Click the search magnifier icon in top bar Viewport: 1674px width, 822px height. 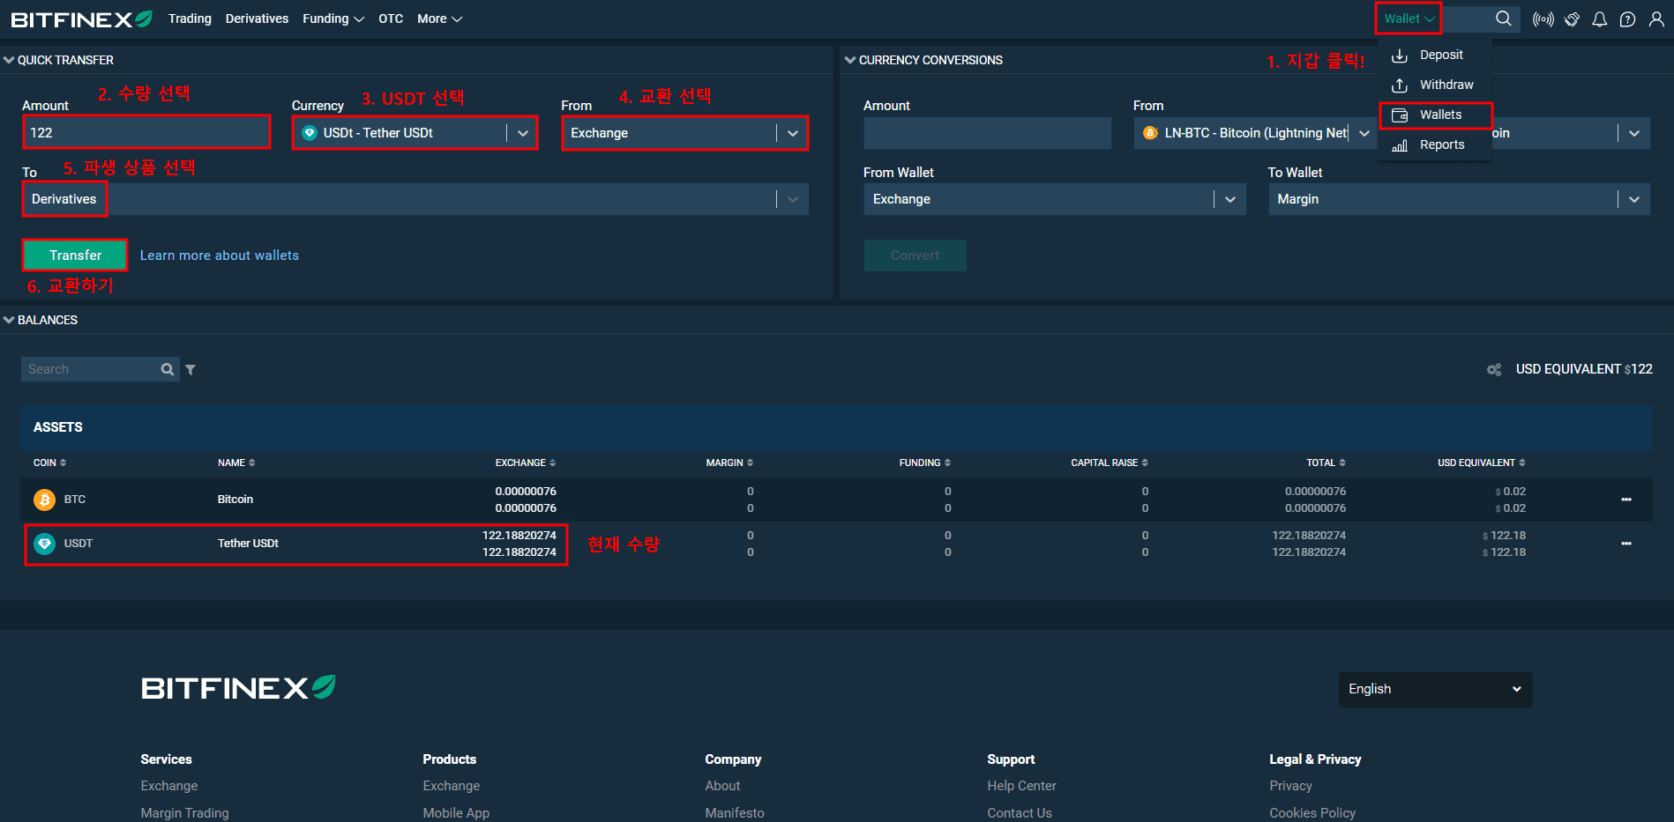click(1503, 19)
